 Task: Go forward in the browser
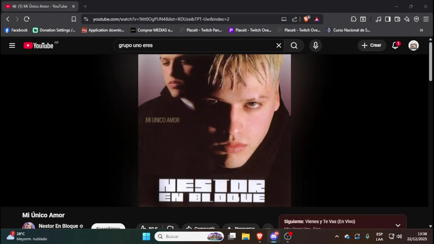(17, 19)
